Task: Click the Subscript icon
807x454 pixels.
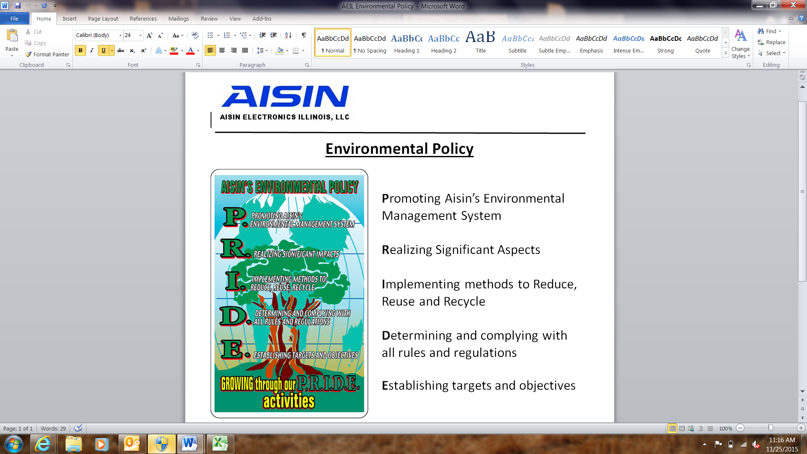Action: (x=132, y=50)
